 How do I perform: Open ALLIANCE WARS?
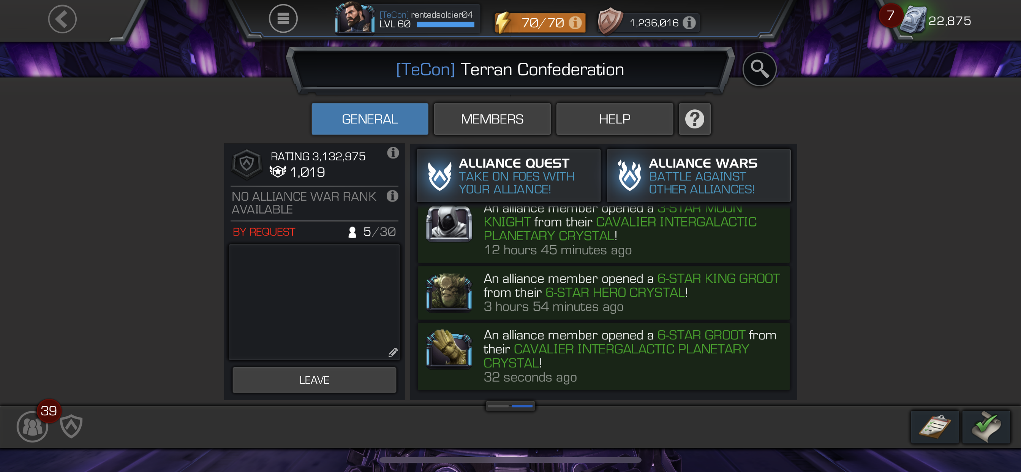[699, 176]
